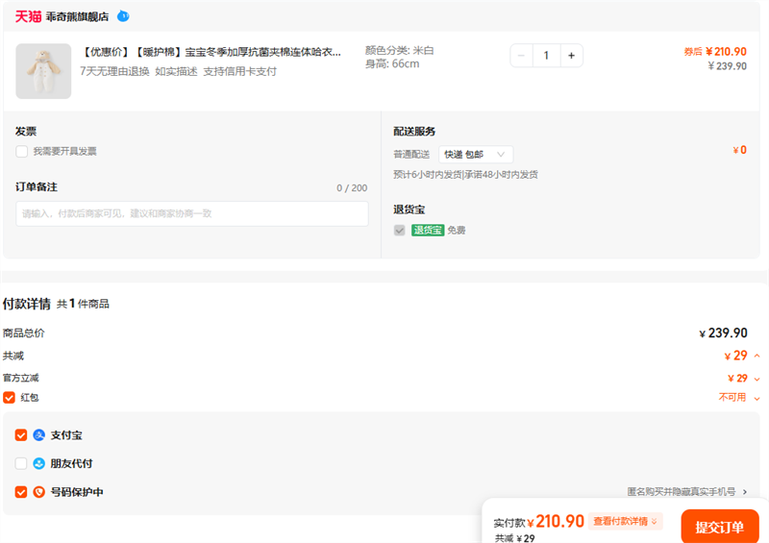Click the blue chat icon beside store name
The height and width of the screenshot is (543, 769).
[123, 16]
